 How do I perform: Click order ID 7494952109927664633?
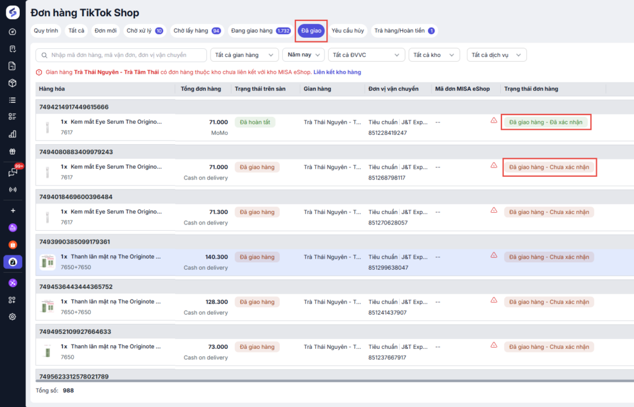coord(75,332)
